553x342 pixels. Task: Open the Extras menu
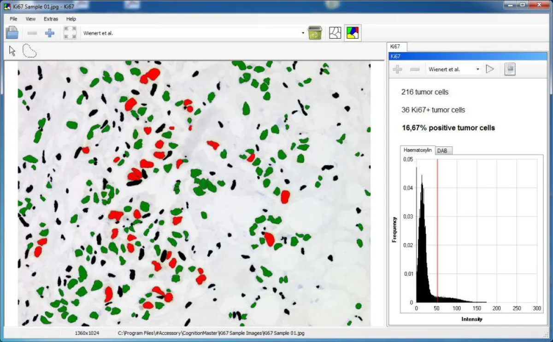click(51, 19)
